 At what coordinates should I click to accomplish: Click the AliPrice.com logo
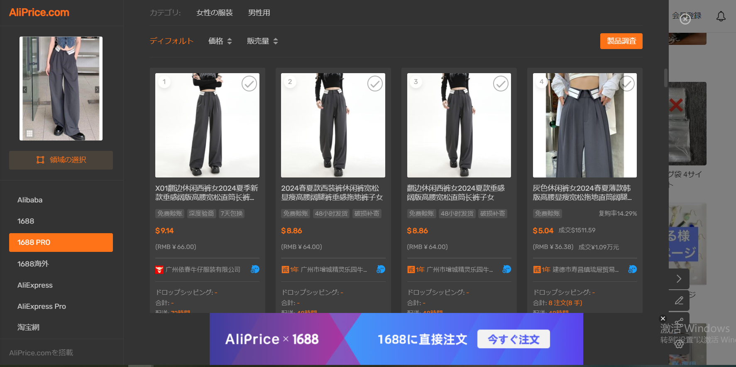click(x=39, y=12)
